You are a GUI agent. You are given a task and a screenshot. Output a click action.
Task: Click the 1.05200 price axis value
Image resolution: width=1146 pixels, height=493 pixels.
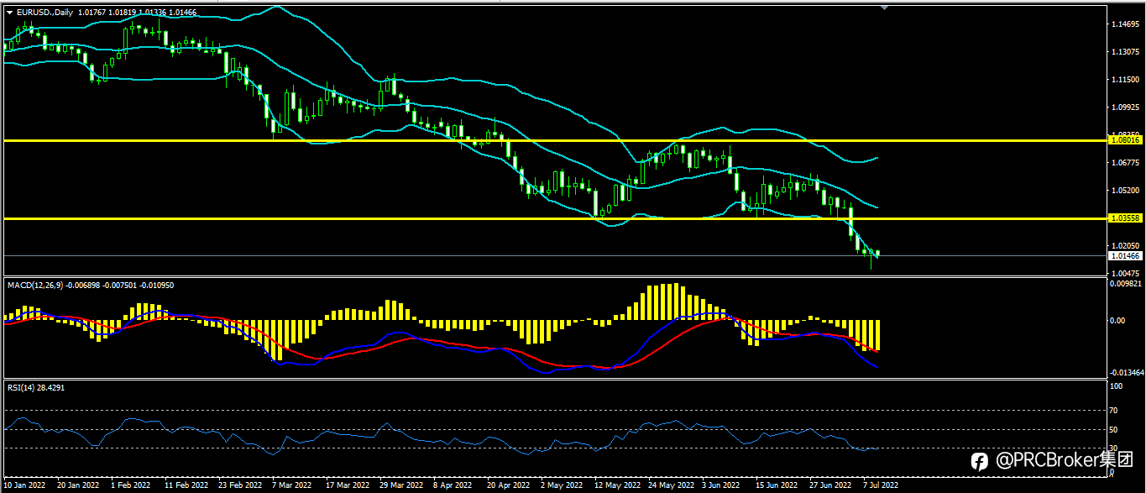(1125, 191)
